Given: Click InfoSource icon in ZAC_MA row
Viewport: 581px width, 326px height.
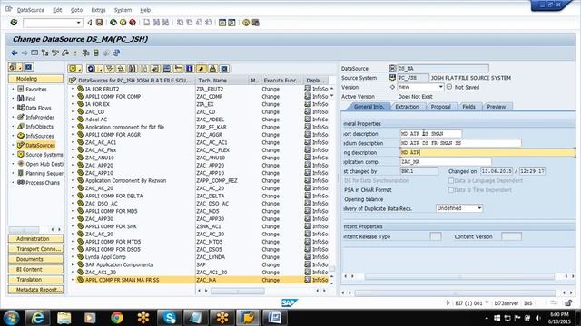Looking at the screenshot, I should point(308,280).
